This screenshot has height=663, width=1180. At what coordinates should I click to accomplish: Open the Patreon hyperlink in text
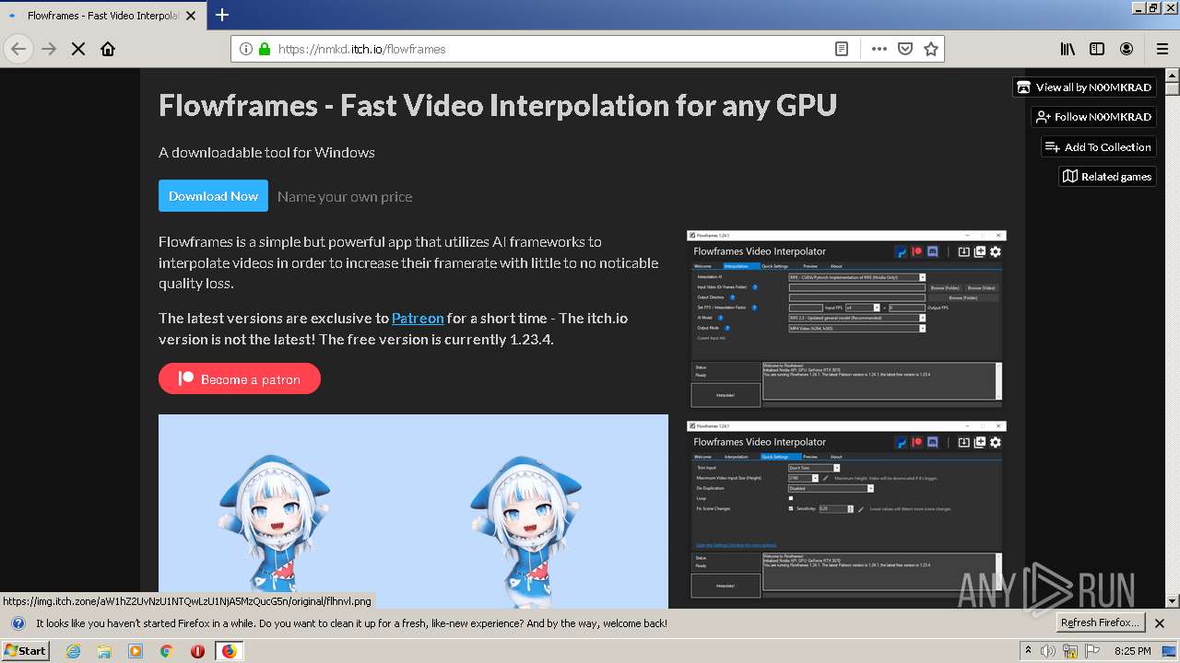click(x=418, y=318)
